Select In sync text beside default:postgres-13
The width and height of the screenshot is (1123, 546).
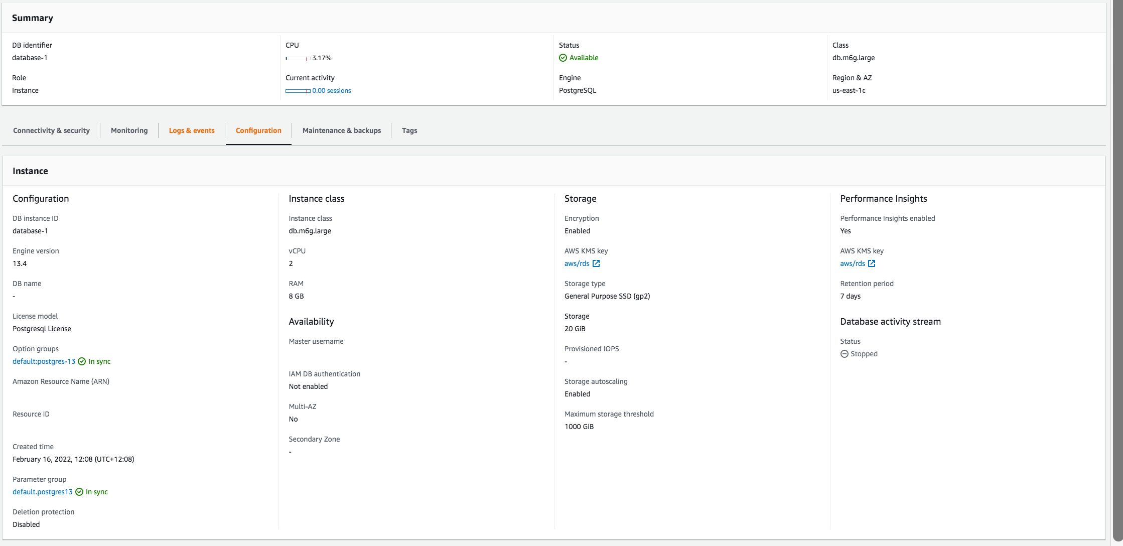[99, 361]
